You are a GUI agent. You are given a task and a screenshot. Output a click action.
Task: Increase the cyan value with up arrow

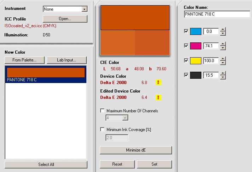[223, 30]
